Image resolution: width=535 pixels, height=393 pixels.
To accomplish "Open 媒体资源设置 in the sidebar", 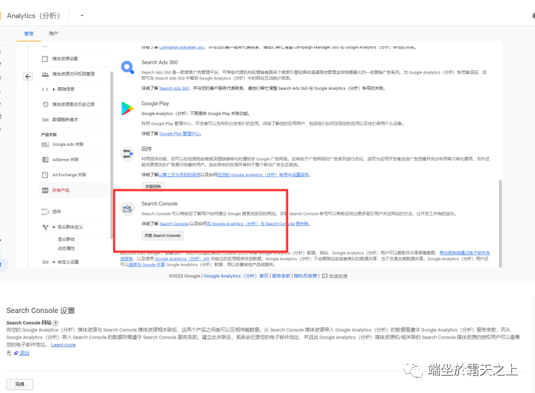I will tap(65, 59).
